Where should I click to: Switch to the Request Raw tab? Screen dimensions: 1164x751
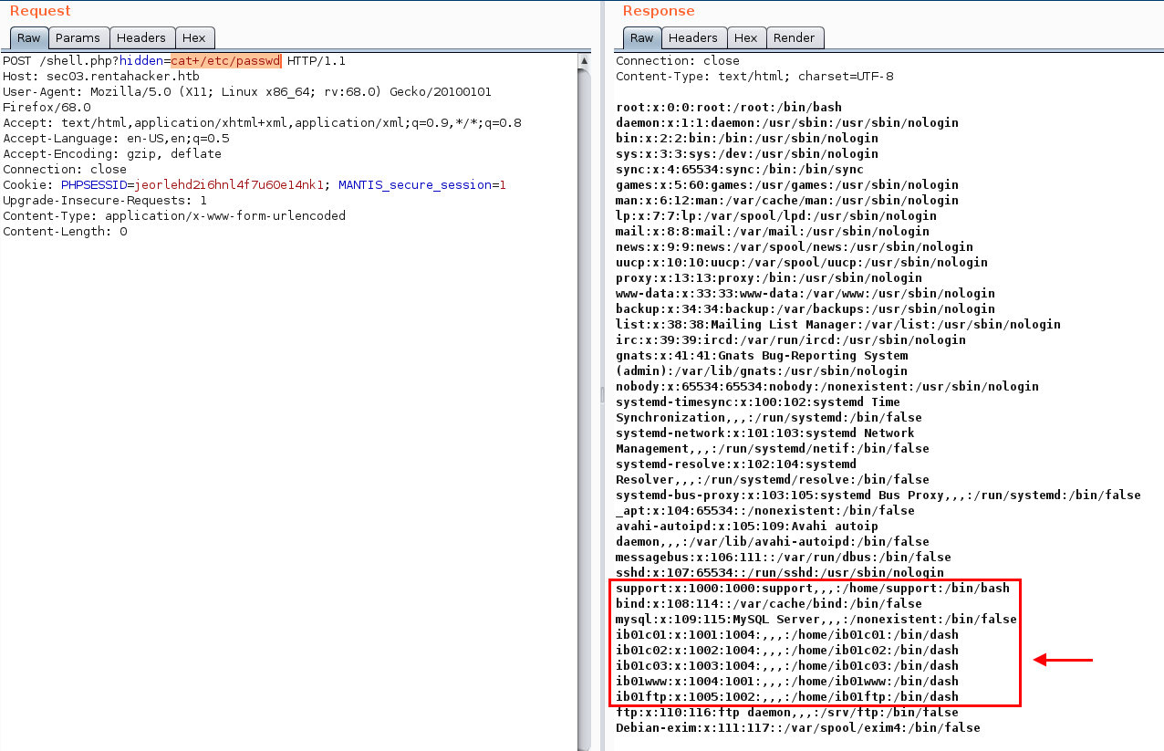point(29,37)
